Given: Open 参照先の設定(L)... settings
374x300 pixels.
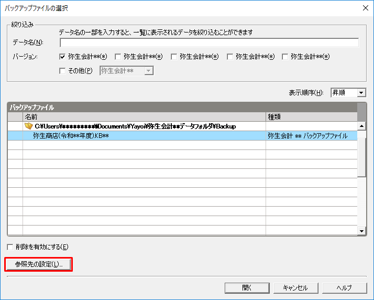Looking at the screenshot, I should point(38,264).
